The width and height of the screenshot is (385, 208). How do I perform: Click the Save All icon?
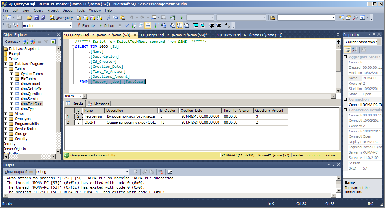(43, 18)
